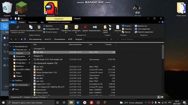Create a New folder (Новая папка) from ribbon

pos(105,29)
